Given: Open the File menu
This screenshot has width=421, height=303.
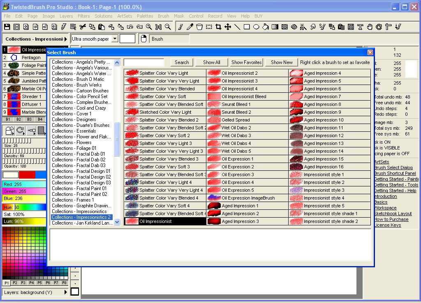Looking at the screenshot, I should pos(7,16).
